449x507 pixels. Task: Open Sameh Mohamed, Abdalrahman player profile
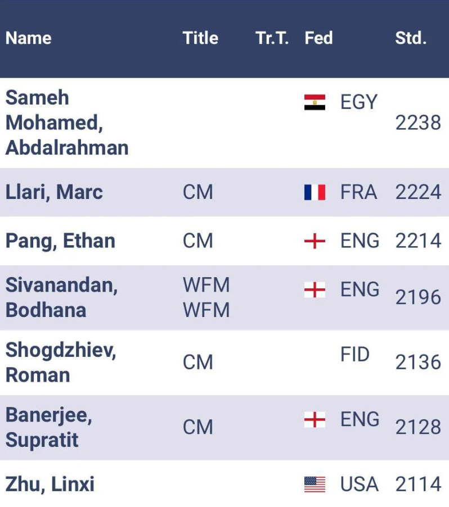coord(66,123)
